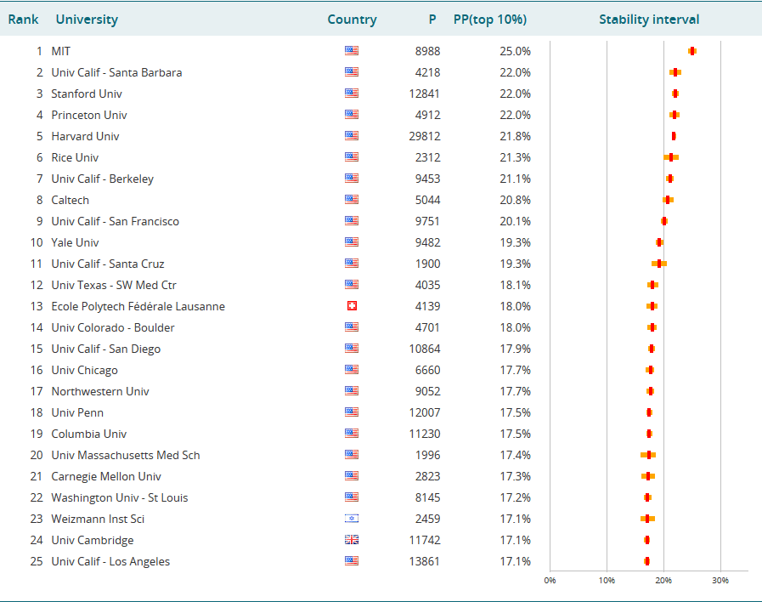Click the US flag in Stanford Univ row

point(352,93)
